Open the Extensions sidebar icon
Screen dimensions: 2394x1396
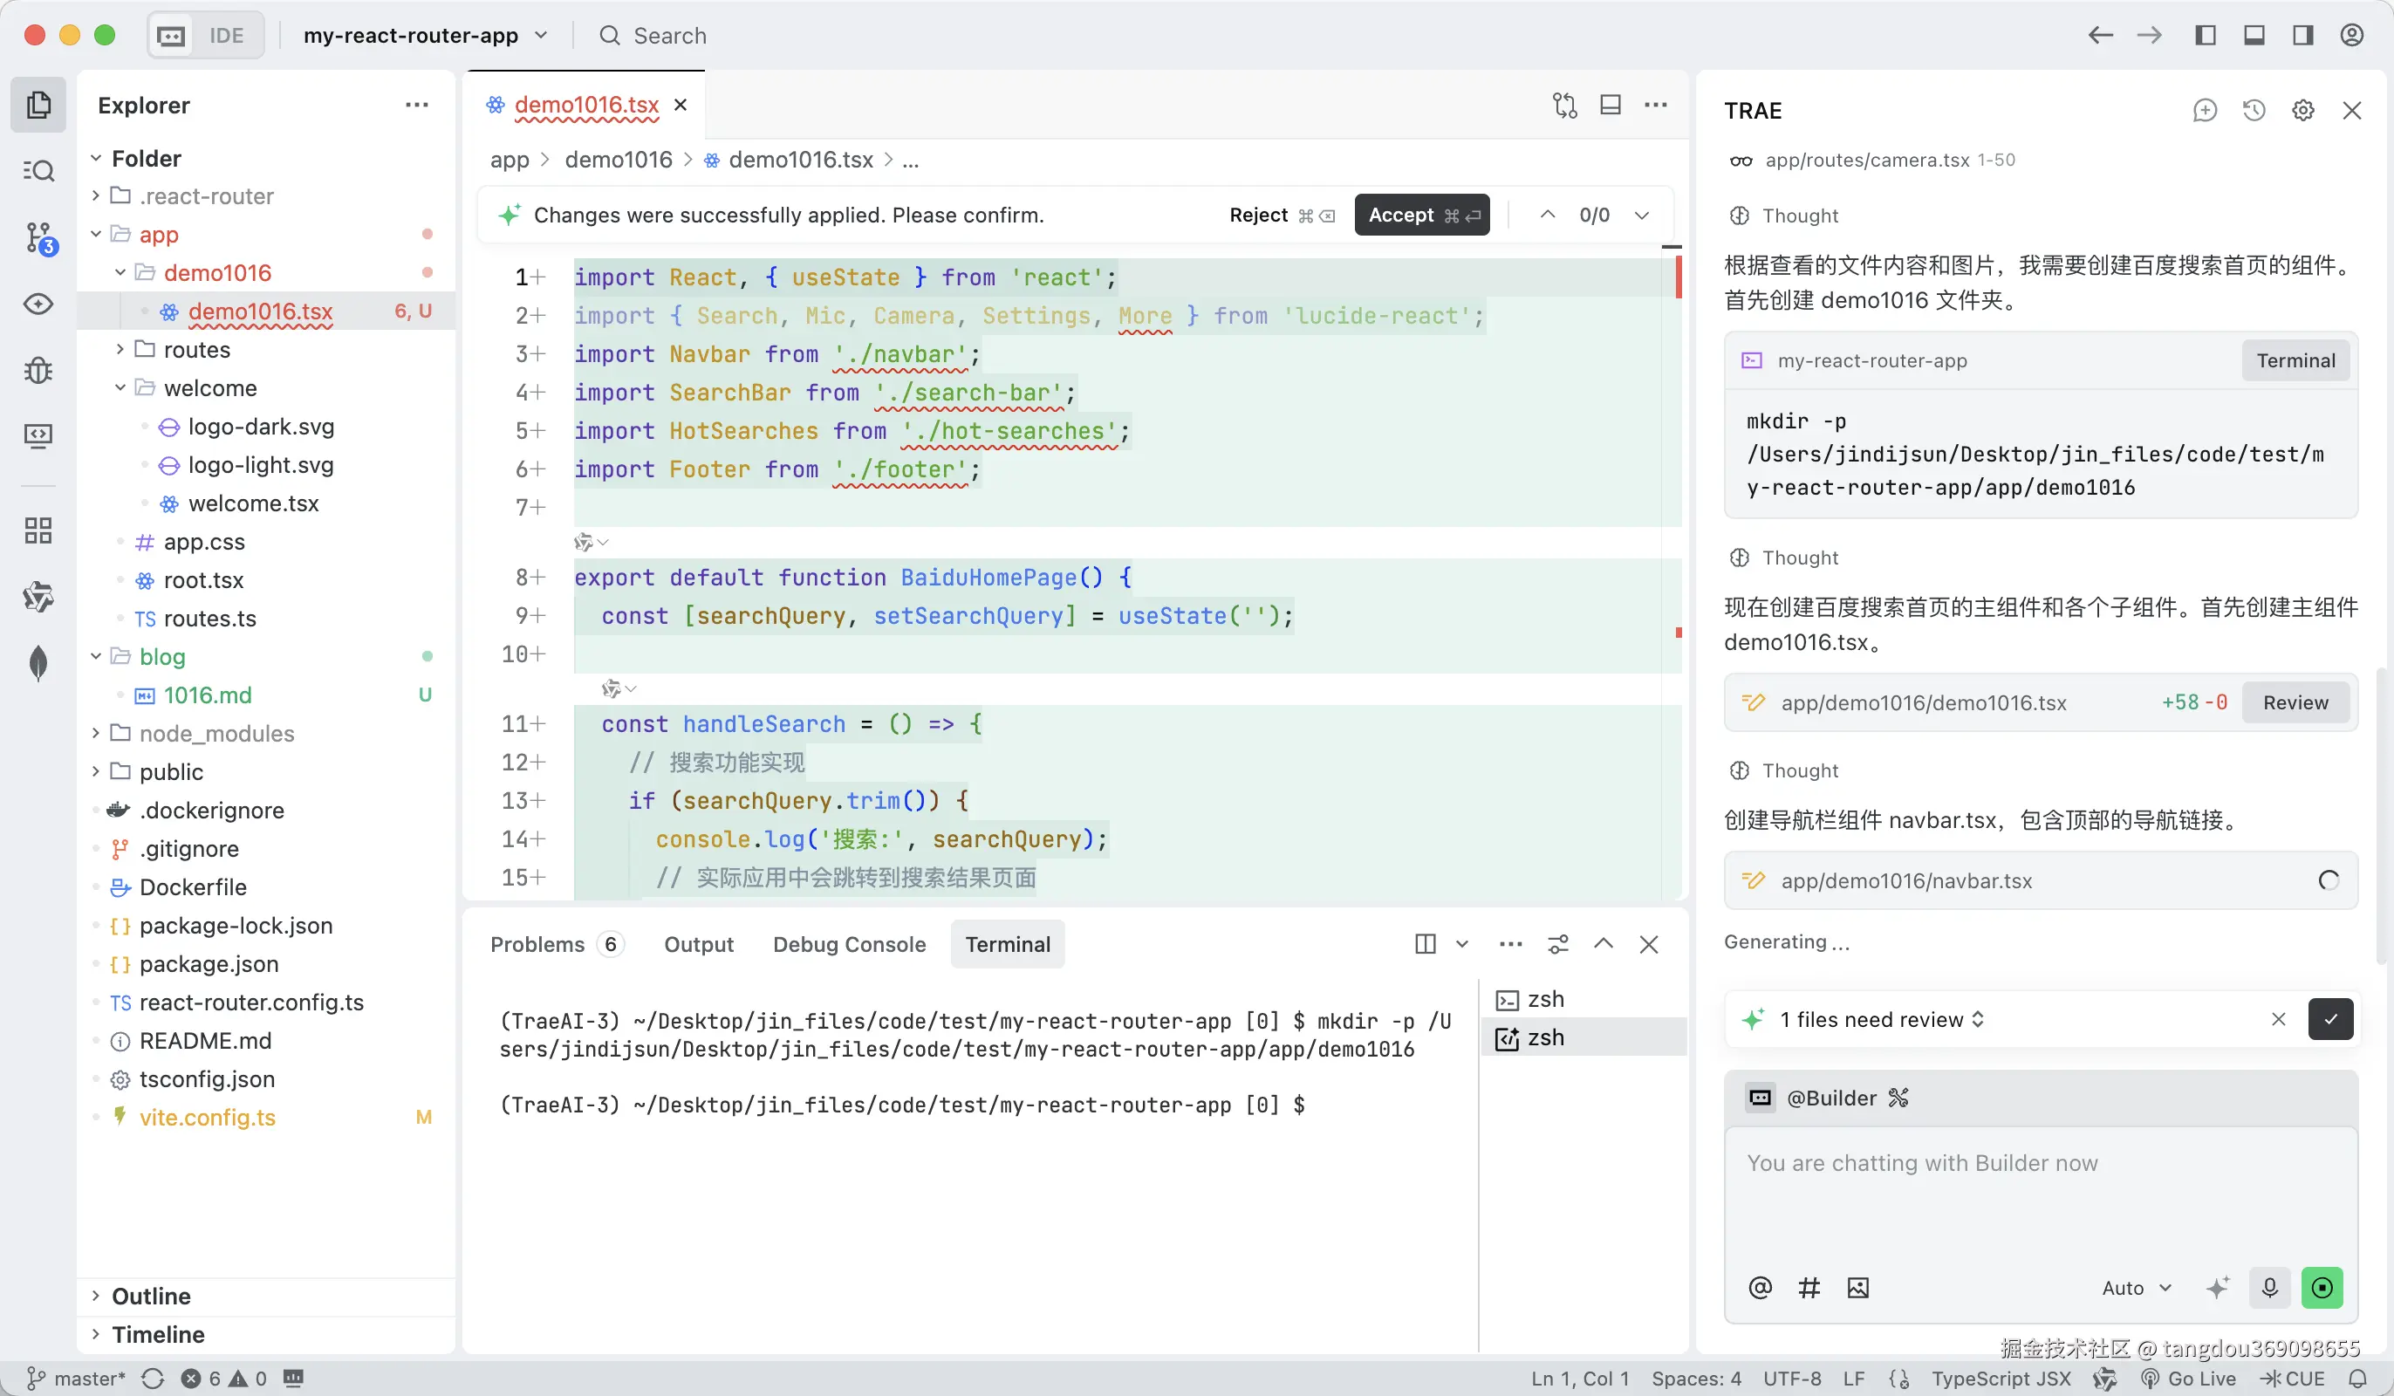tap(39, 530)
